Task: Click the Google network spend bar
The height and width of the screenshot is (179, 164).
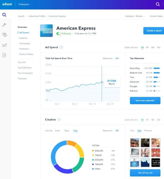Action: 157,86
